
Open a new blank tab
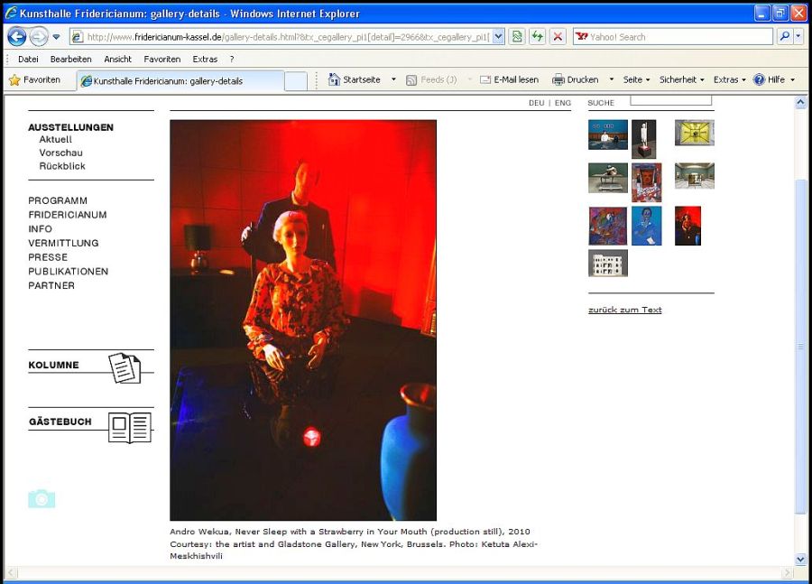tap(296, 81)
